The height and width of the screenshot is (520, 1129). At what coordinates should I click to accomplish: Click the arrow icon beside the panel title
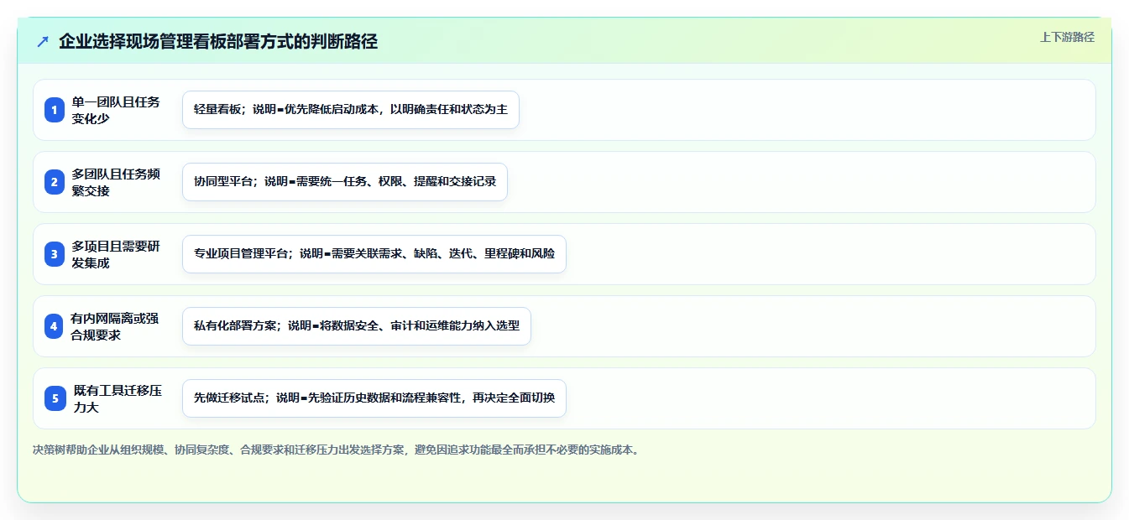coord(43,42)
